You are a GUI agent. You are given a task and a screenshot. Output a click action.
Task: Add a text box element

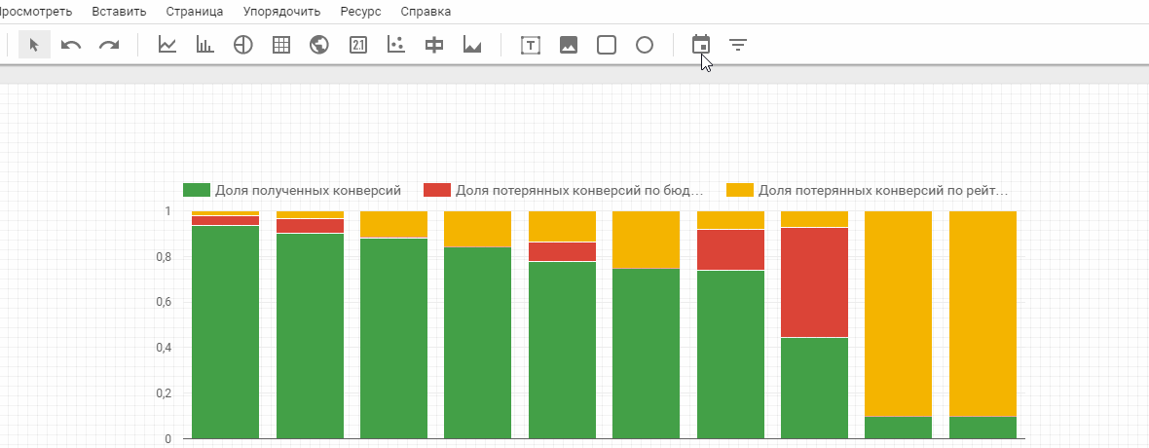[x=531, y=46]
